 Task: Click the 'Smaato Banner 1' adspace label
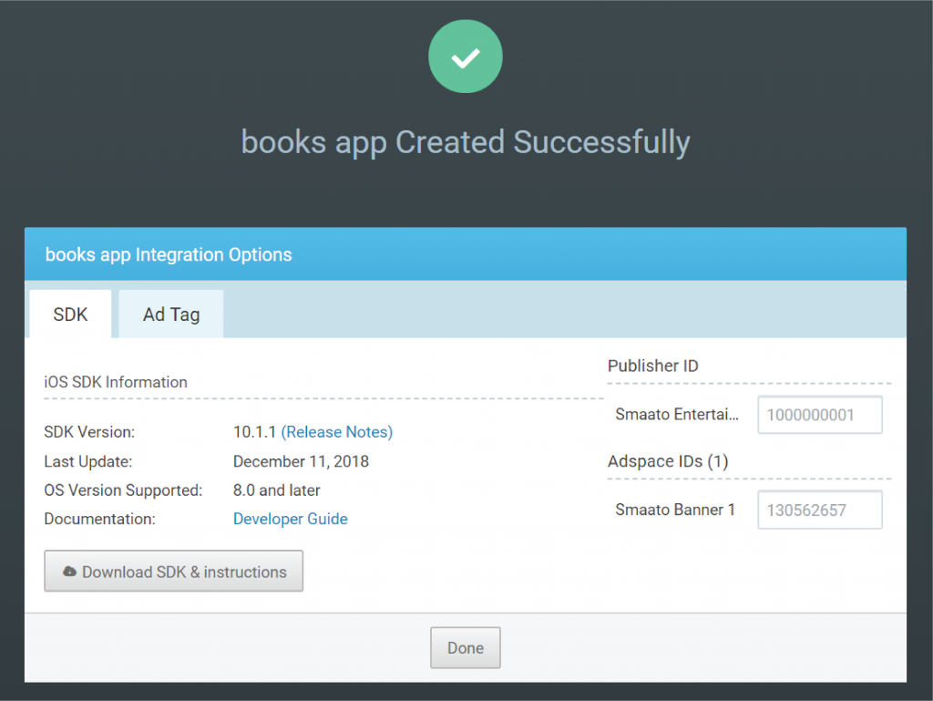[x=675, y=510]
